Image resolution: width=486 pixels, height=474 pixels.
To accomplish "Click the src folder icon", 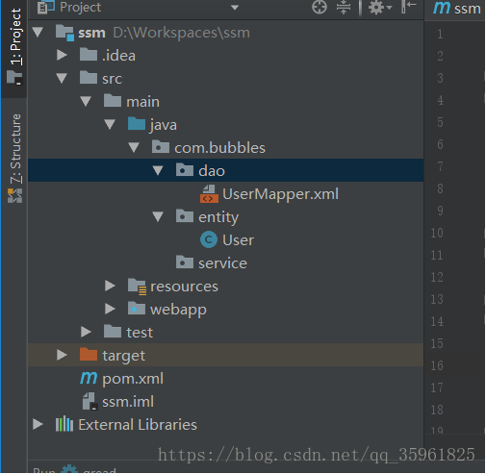I will pos(89,78).
